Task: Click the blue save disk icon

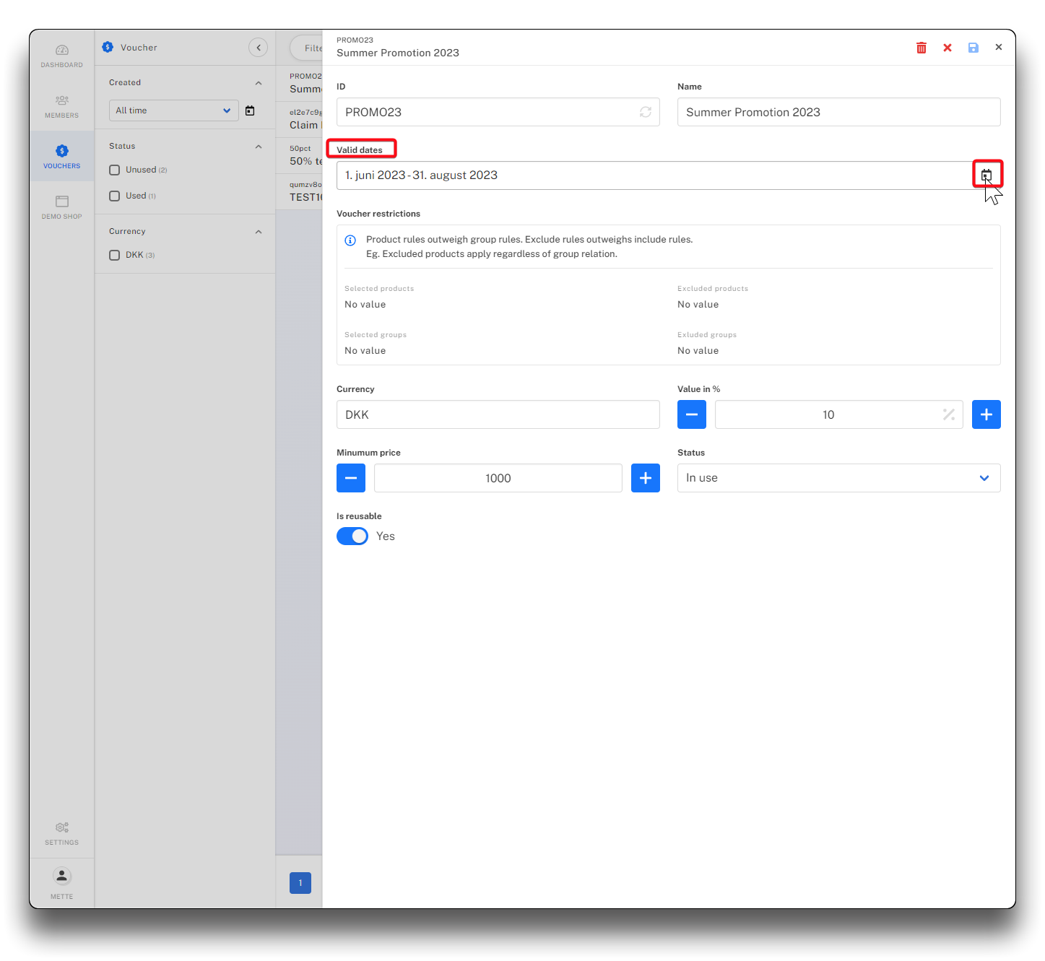Action: tap(974, 48)
